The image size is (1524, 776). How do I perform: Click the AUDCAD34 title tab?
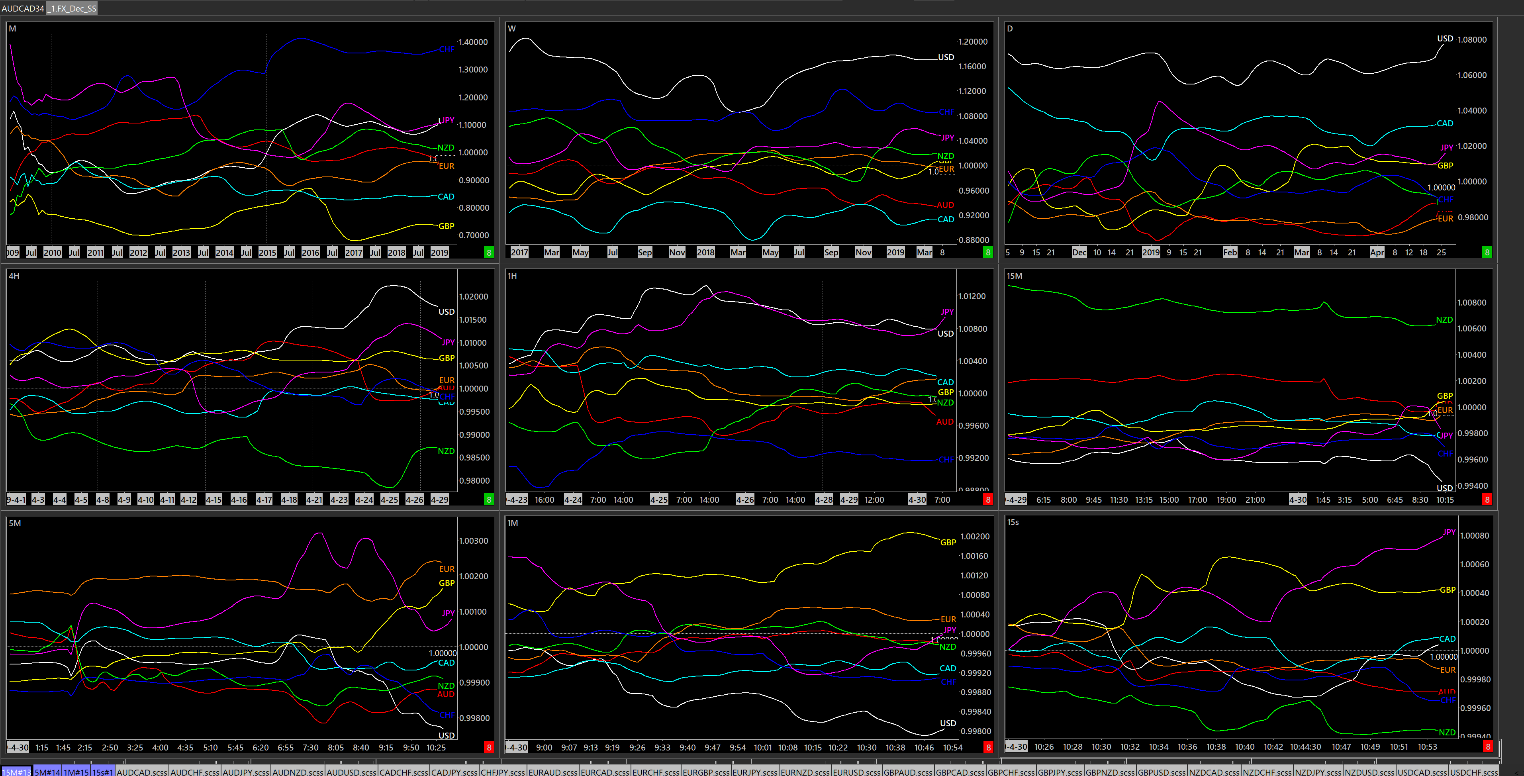coord(22,8)
